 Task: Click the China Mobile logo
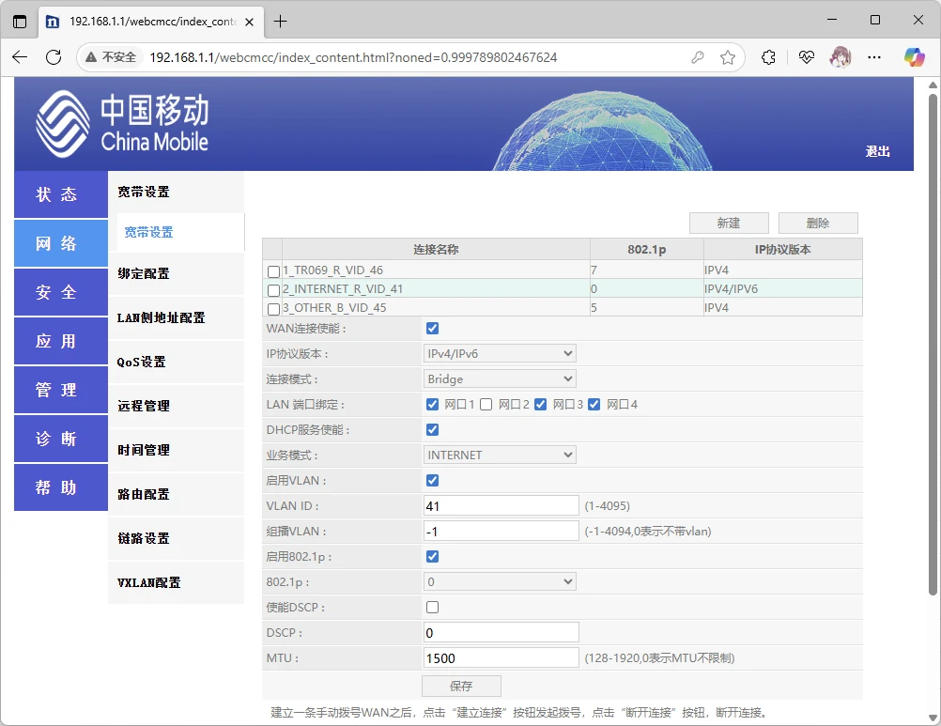[x=122, y=124]
